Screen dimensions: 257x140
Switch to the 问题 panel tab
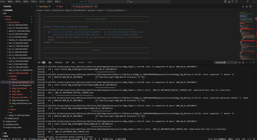[x=39, y=63]
